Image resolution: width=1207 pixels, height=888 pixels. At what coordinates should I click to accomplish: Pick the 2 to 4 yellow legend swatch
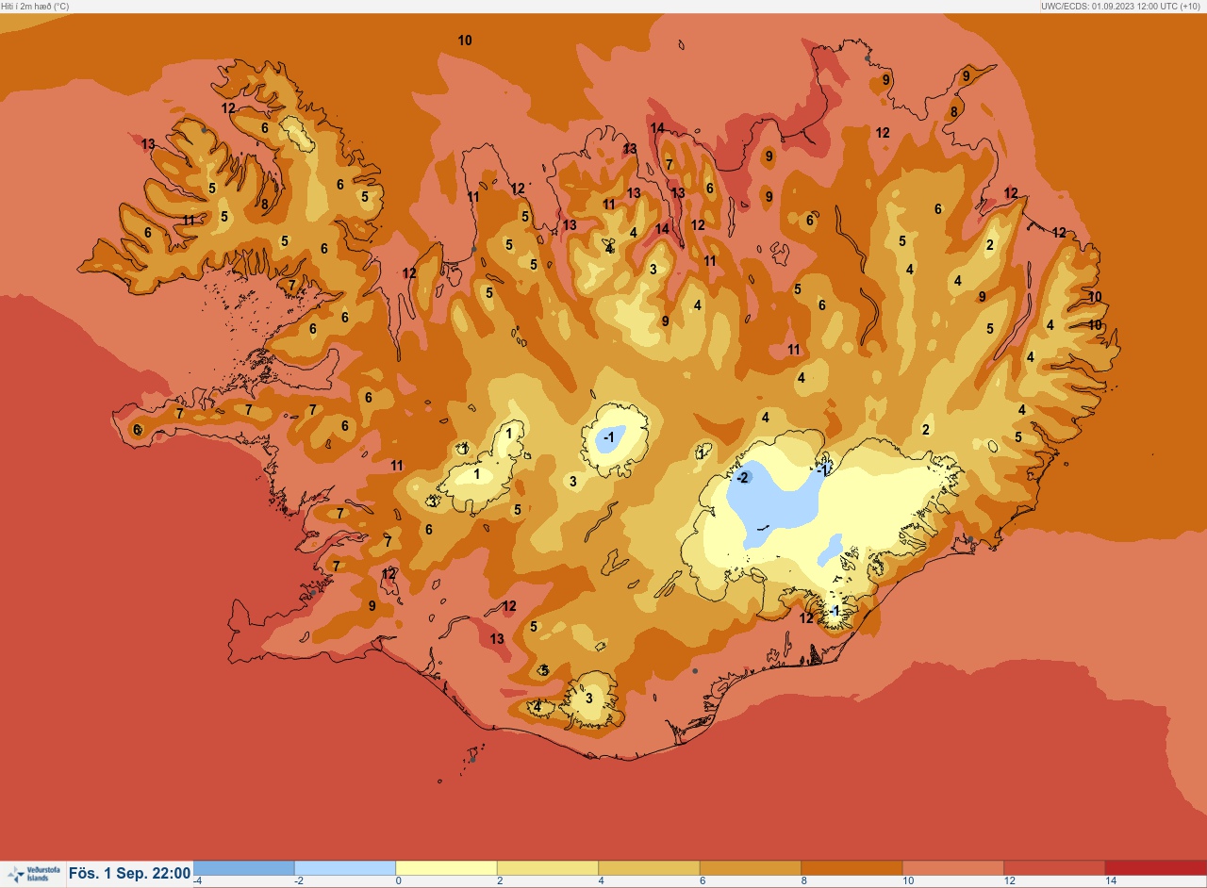pos(548,868)
